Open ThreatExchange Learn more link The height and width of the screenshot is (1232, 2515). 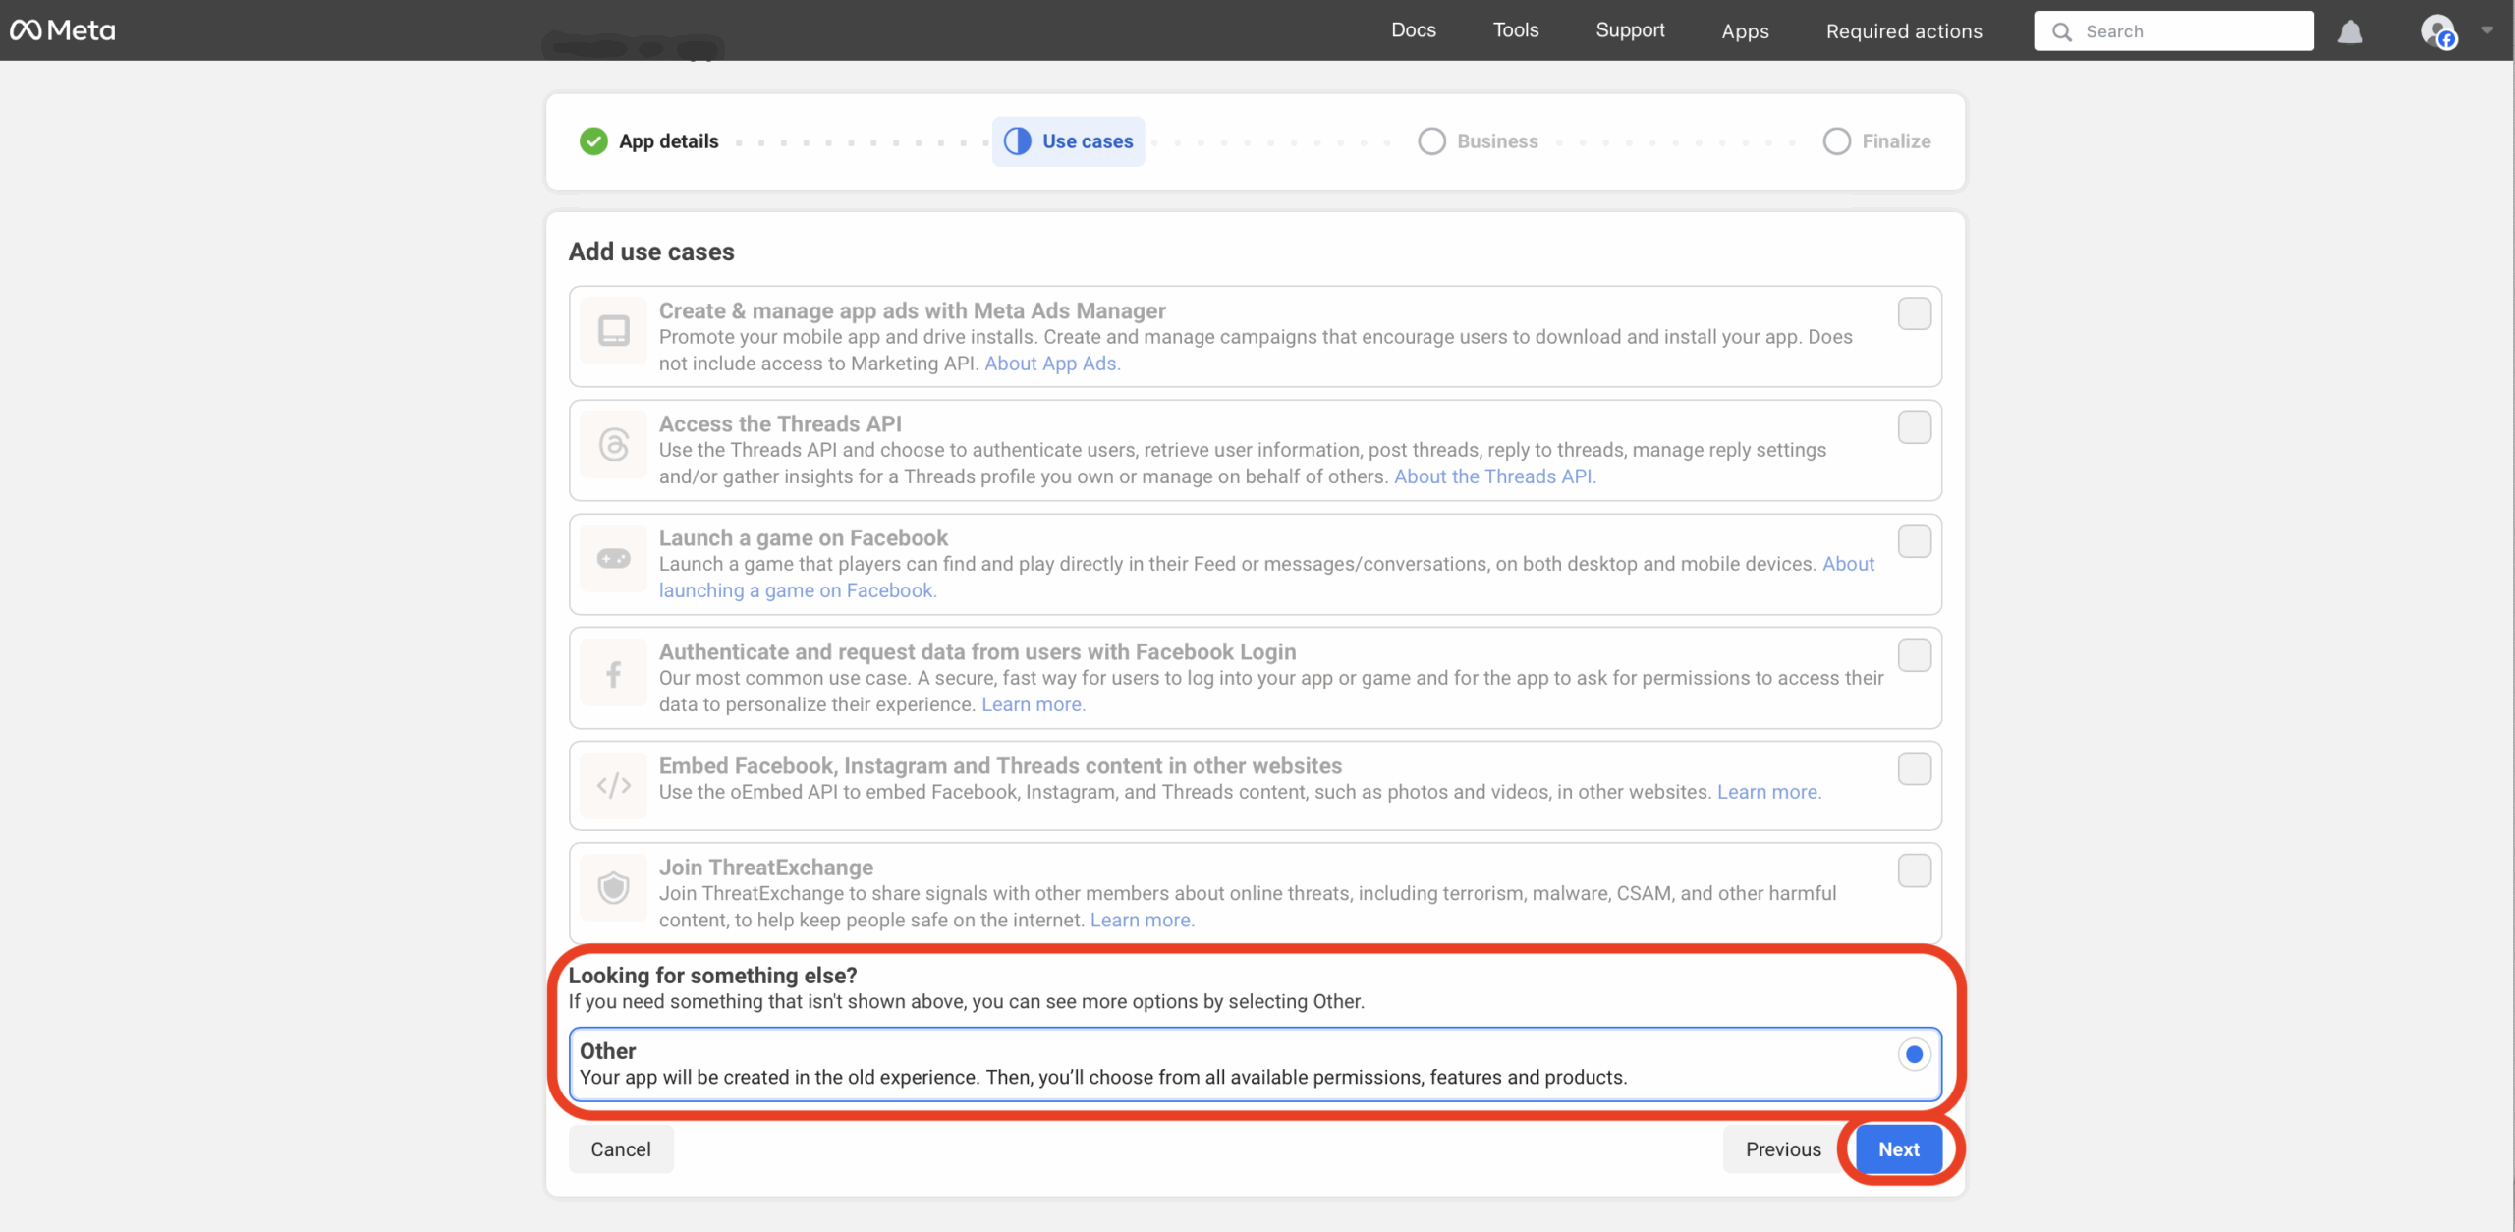[1143, 921]
